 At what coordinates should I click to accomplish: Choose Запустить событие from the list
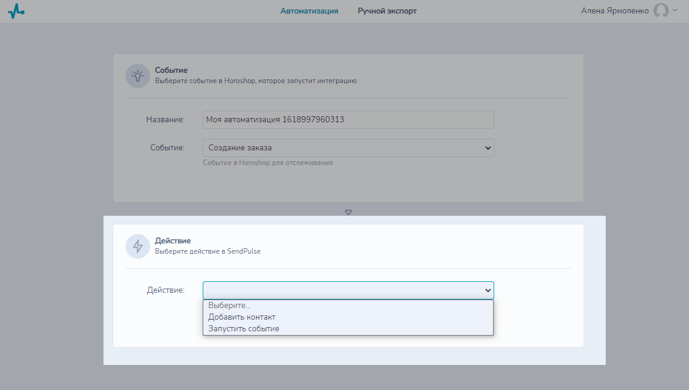tap(348, 329)
